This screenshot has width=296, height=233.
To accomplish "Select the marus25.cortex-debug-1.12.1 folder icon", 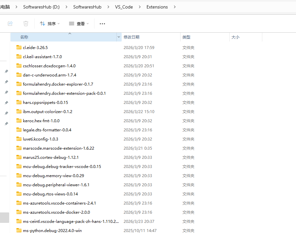I will pos(19,157).
